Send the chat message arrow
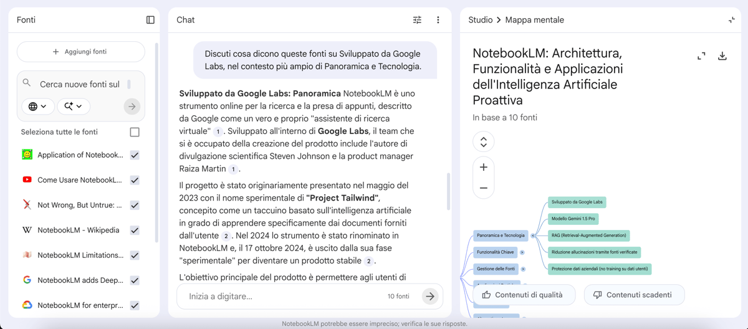The height and width of the screenshot is (329, 748). pyautogui.click(x=430, y=297)
